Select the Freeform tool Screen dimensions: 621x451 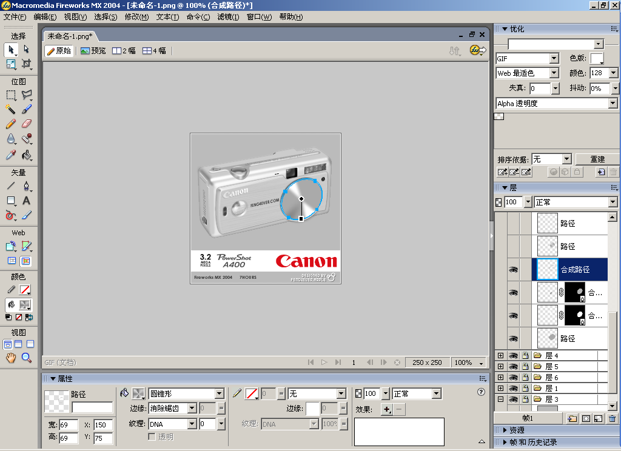11,215
